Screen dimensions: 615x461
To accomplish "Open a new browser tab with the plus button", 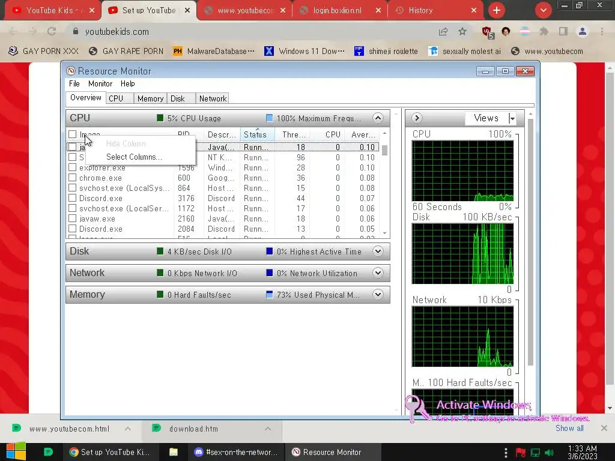I will coord(497,11).
